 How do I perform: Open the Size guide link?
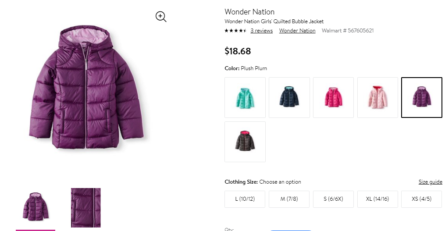coord(430,182)
